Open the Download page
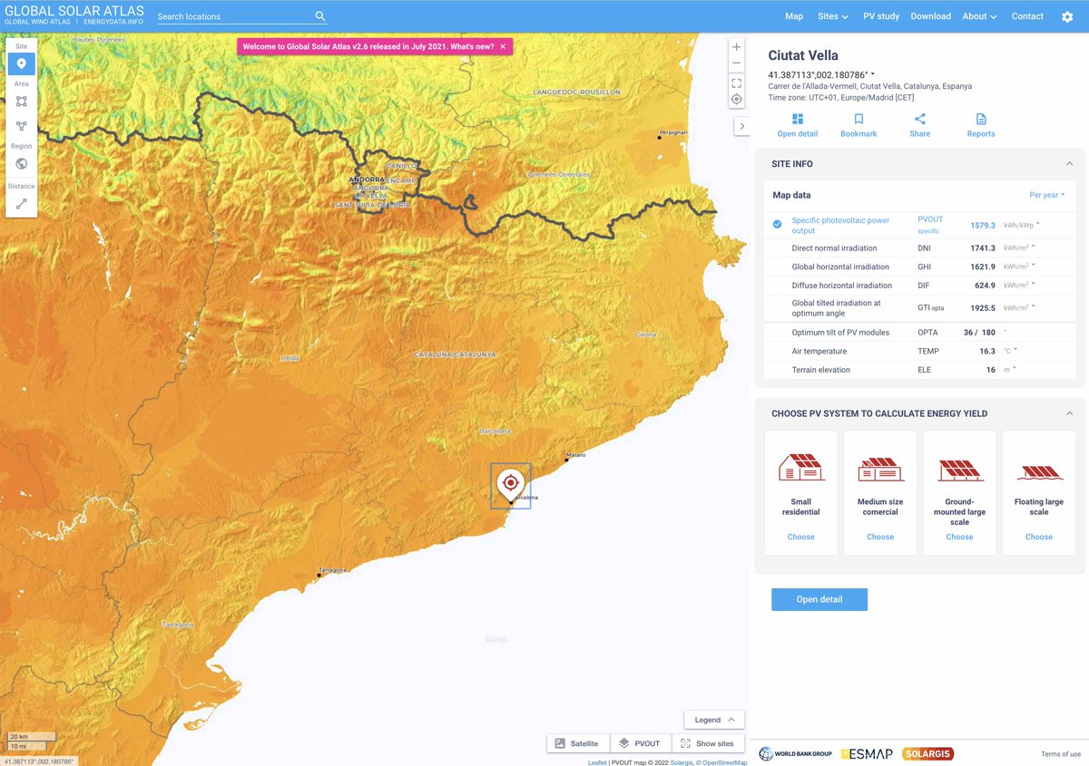The image size is (1089, 766). (931, 16)
